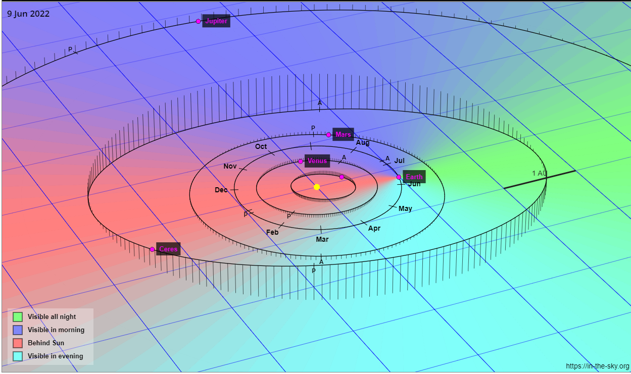Click the 'Aug' month label
631x374 pixels.
(x=363, y=143)
